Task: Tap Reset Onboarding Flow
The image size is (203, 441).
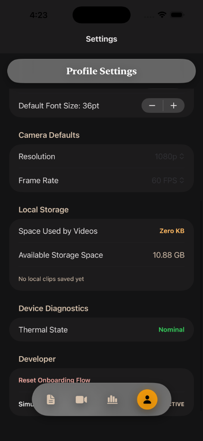Action: pos(54,380)
